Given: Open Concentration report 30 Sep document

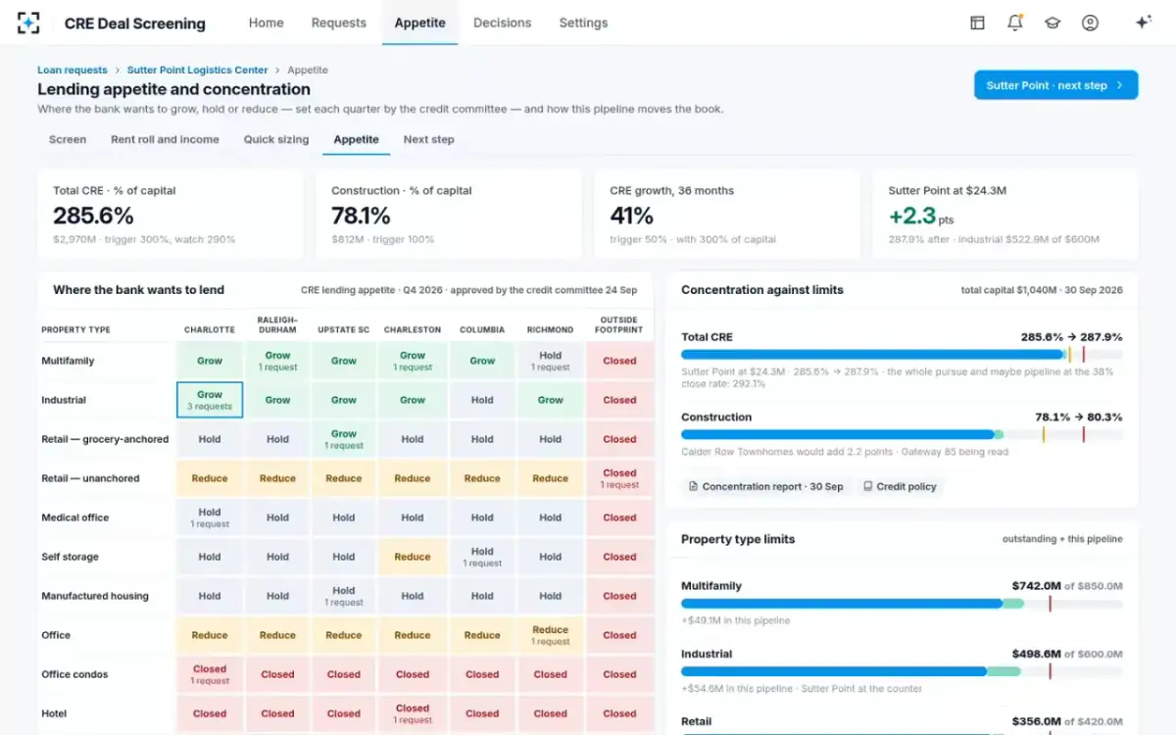Looking at the screenshot, I should tap(765, 486).
